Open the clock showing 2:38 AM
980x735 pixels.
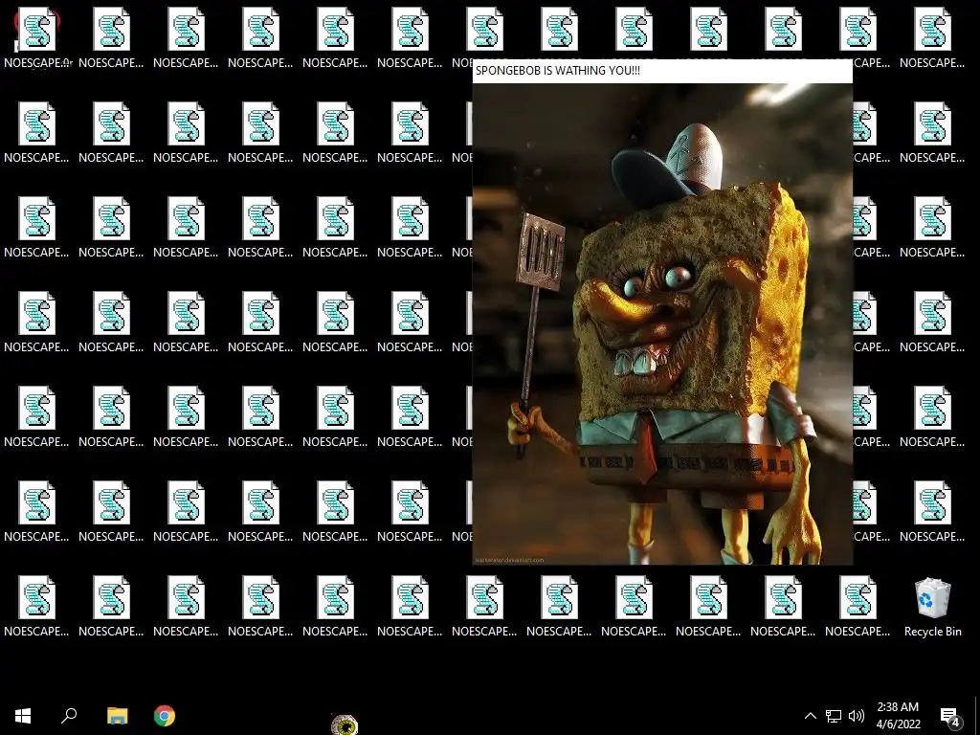(x=898, y=716)
